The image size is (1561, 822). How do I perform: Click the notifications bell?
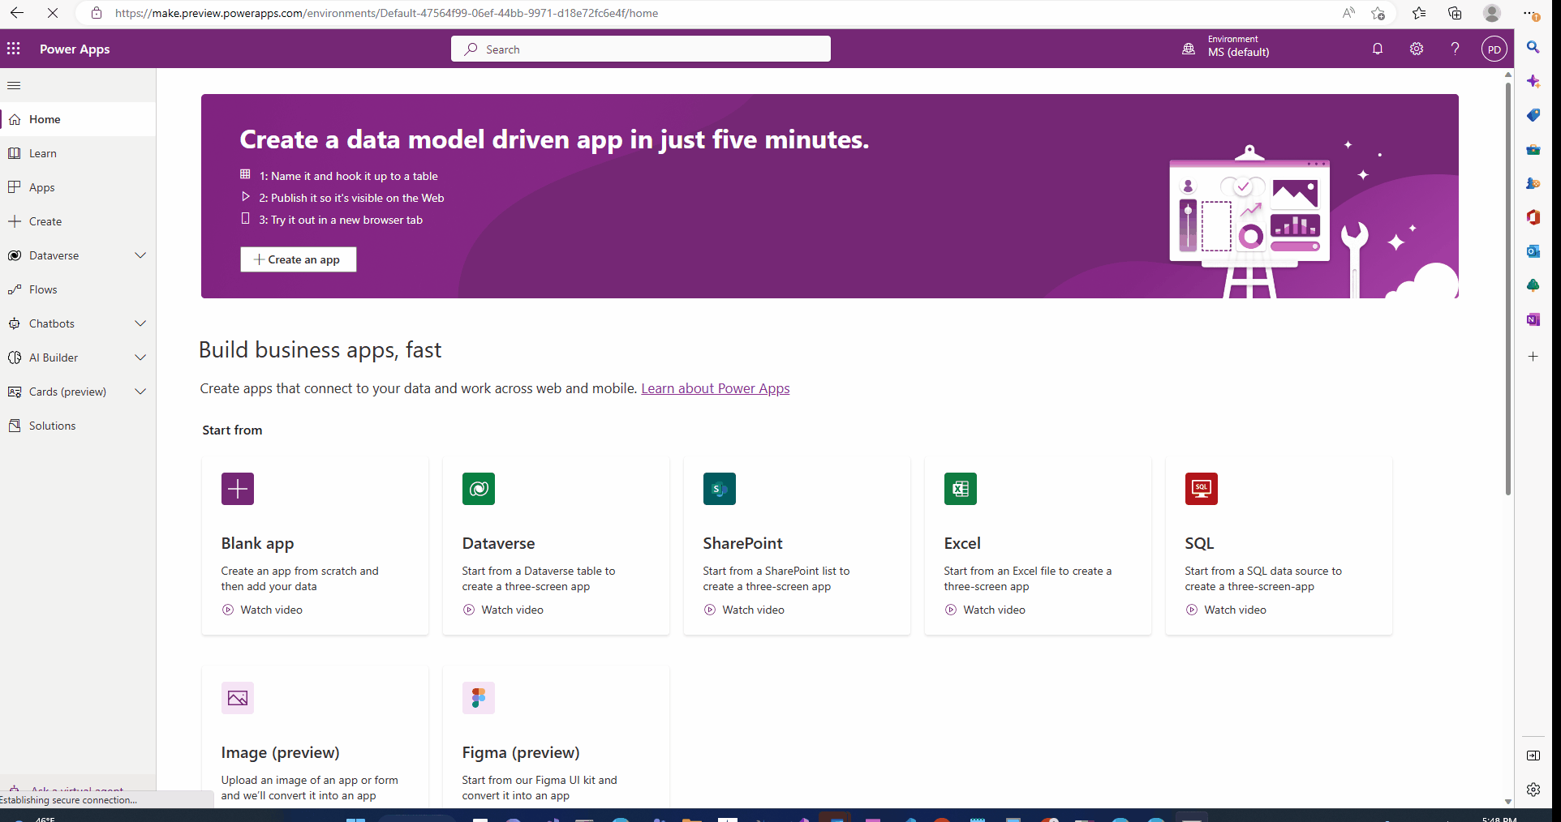pyautogui.click(x=1377, y=49)
